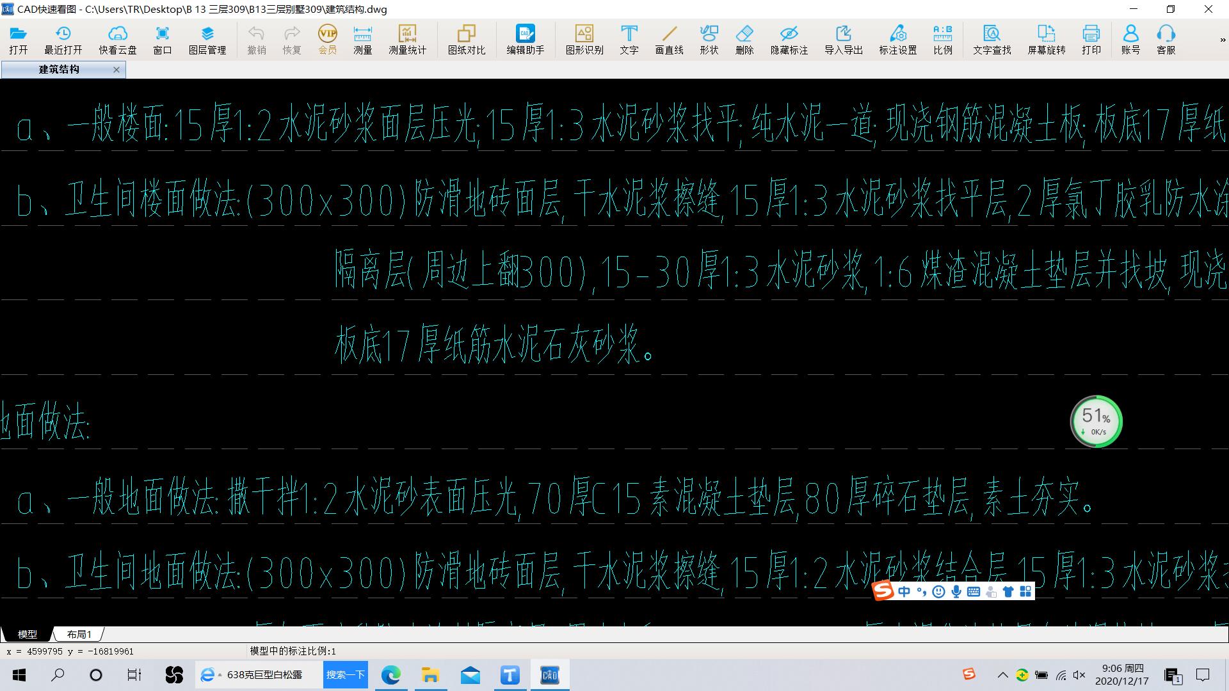Screen dimensions: 1229x691
Task: Open the 形状 shapes tool
Action: (709, 40)
